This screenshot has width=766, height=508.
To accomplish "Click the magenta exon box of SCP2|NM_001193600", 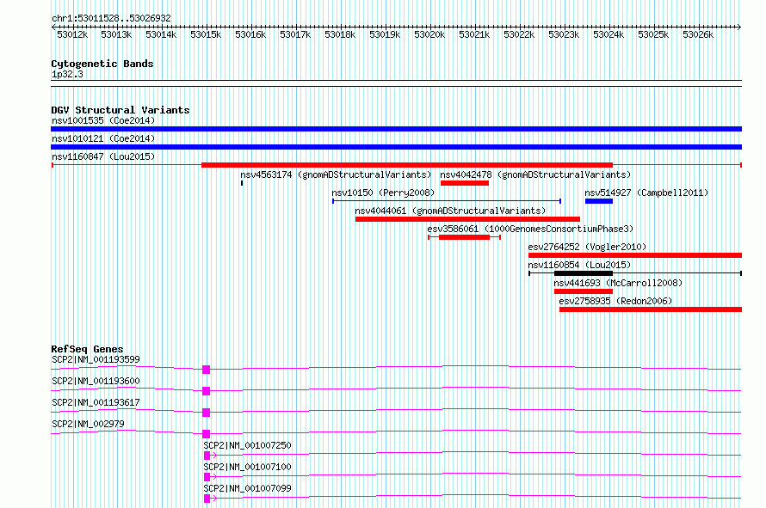I will pos(207,391).
